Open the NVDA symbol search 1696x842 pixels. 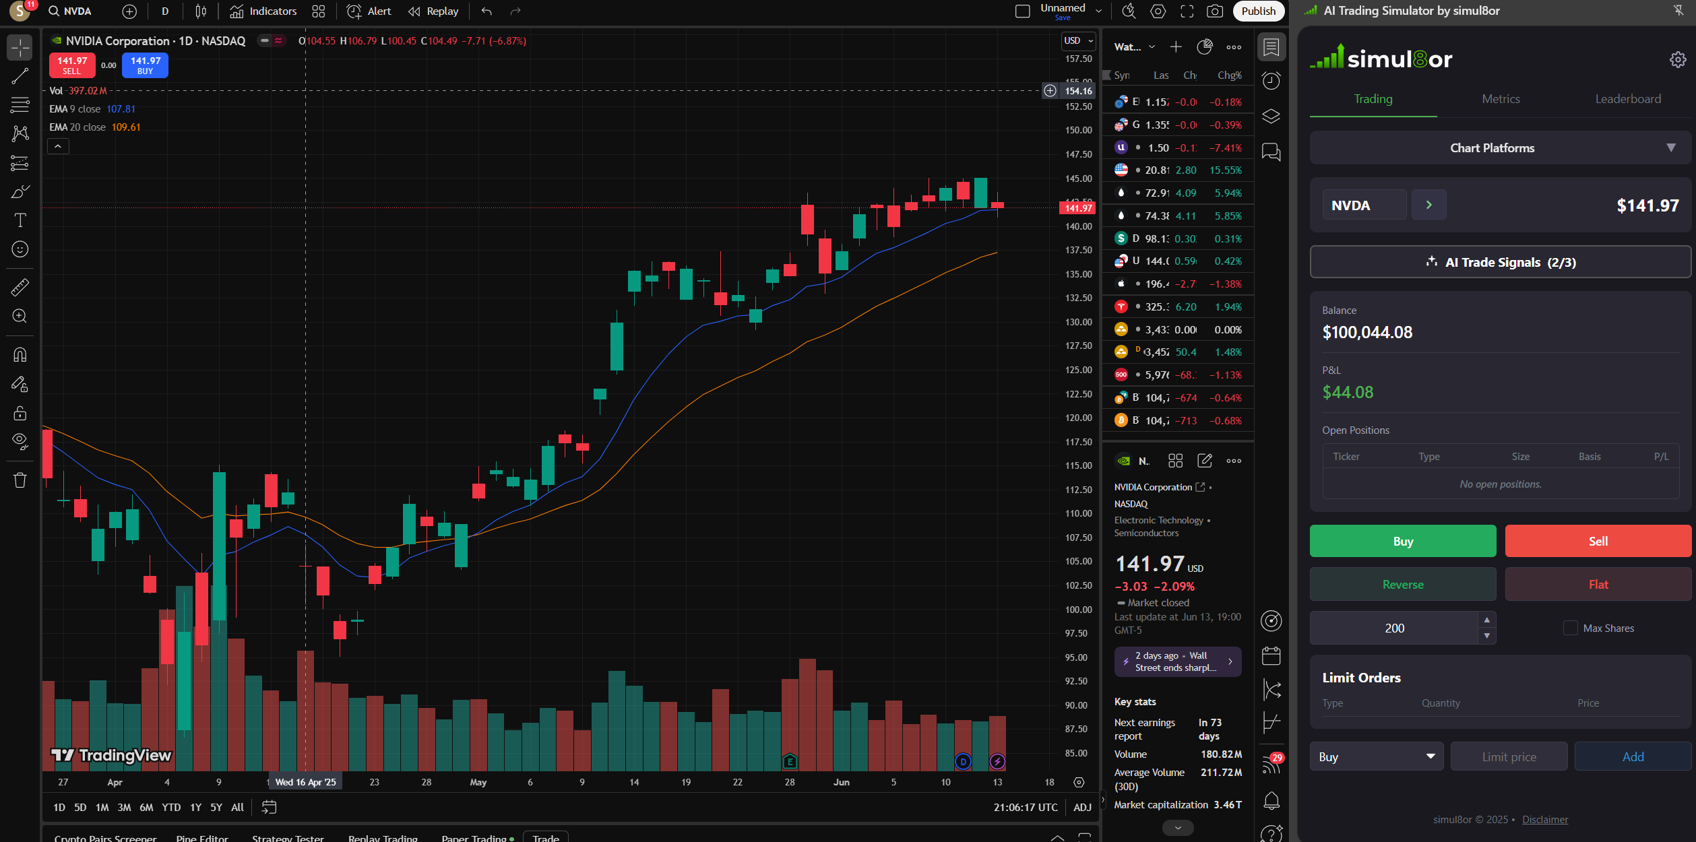(x=70, y=11)
